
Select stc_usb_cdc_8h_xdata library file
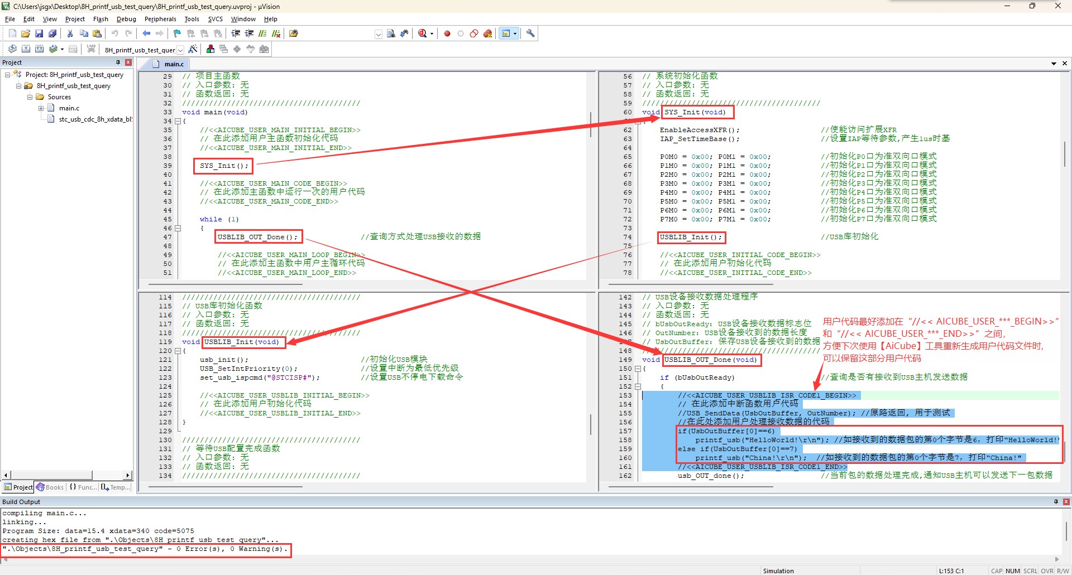coord(95,119)
